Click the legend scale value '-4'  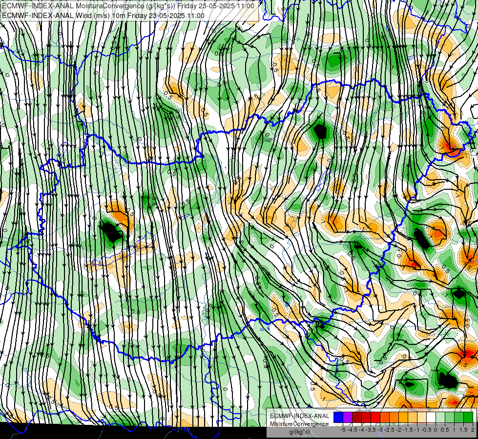361,430
